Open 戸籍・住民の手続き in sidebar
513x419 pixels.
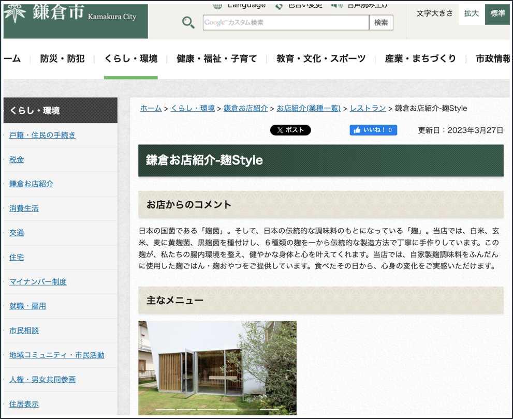coord(42,135)
